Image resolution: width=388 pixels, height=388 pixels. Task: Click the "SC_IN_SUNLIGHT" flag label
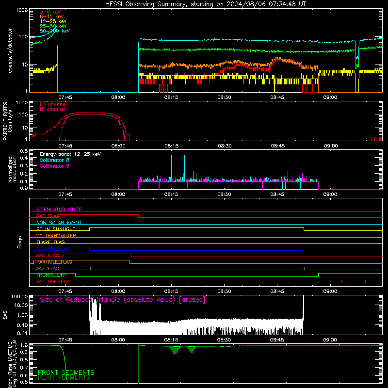pyautogui.click(x=56, y=229)
